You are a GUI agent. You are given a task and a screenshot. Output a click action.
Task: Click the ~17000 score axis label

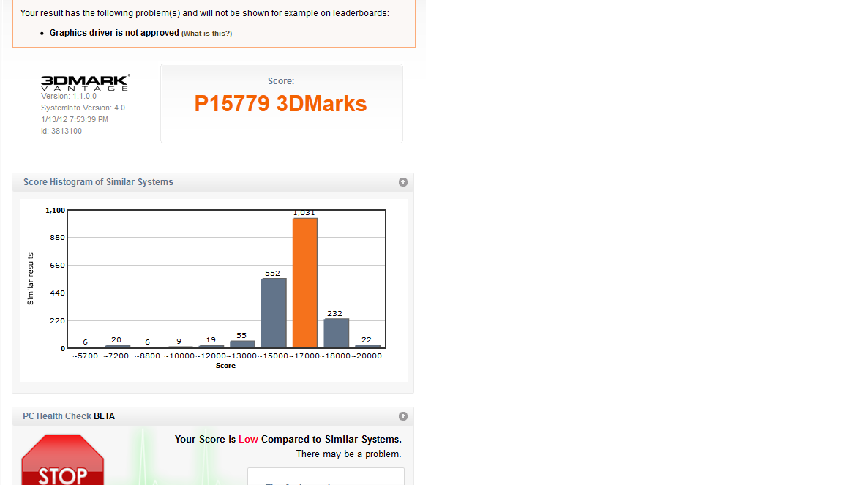(304, 356)
